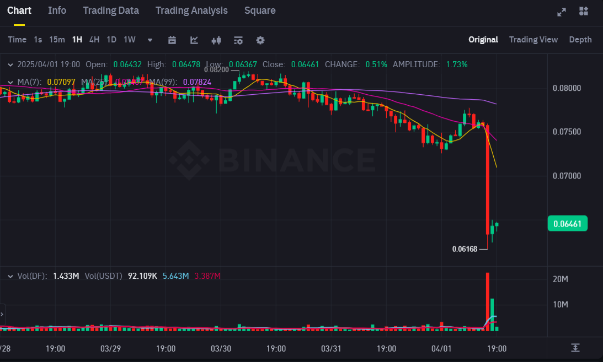Open the drawing tools chart icon
Screen dimensions: 603x362
point(194,40)
